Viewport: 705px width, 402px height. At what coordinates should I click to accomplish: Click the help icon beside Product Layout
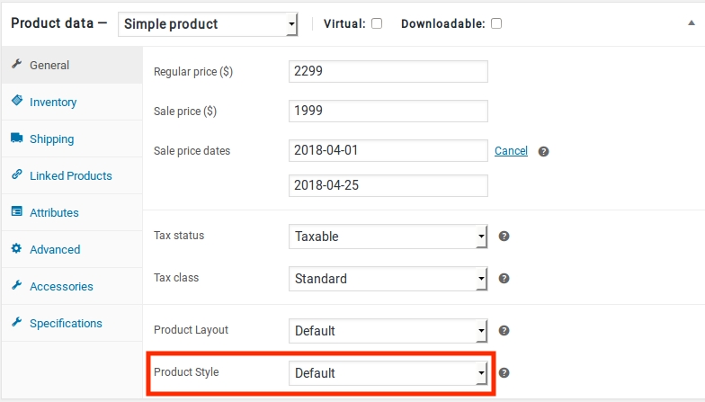click(x=504, y=331)
